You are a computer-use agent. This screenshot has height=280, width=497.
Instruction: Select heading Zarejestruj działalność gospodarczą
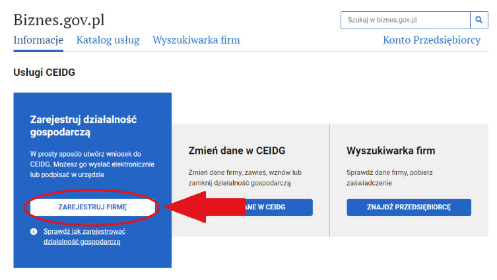click(83, 125)
